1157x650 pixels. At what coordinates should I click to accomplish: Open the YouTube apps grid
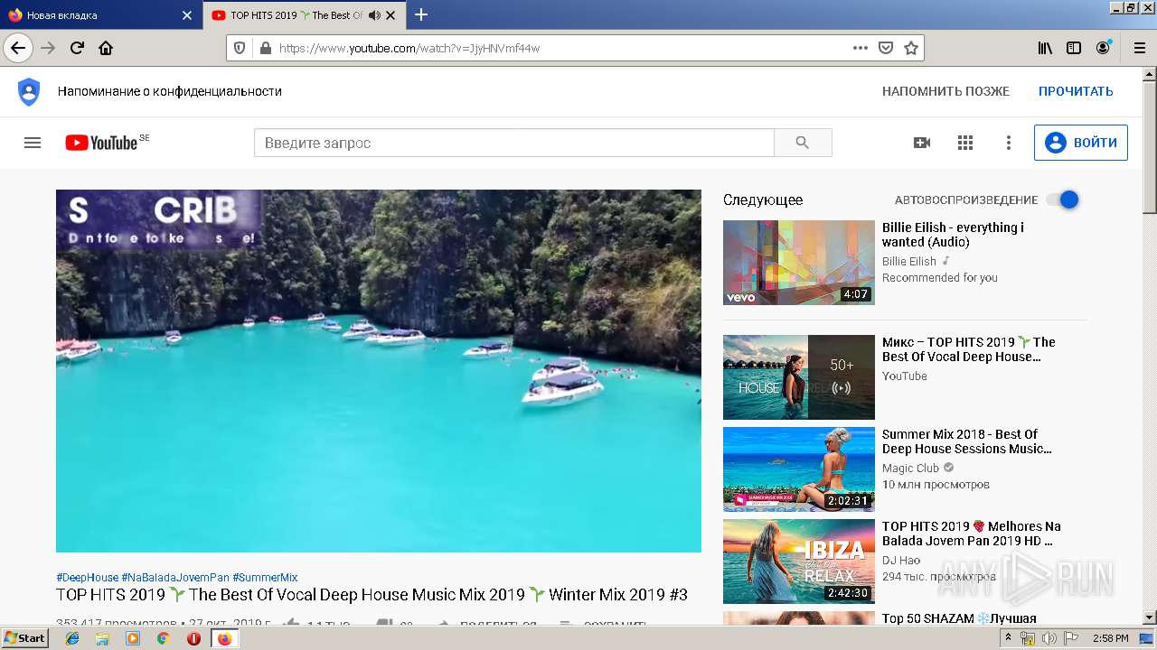(965, 143)
